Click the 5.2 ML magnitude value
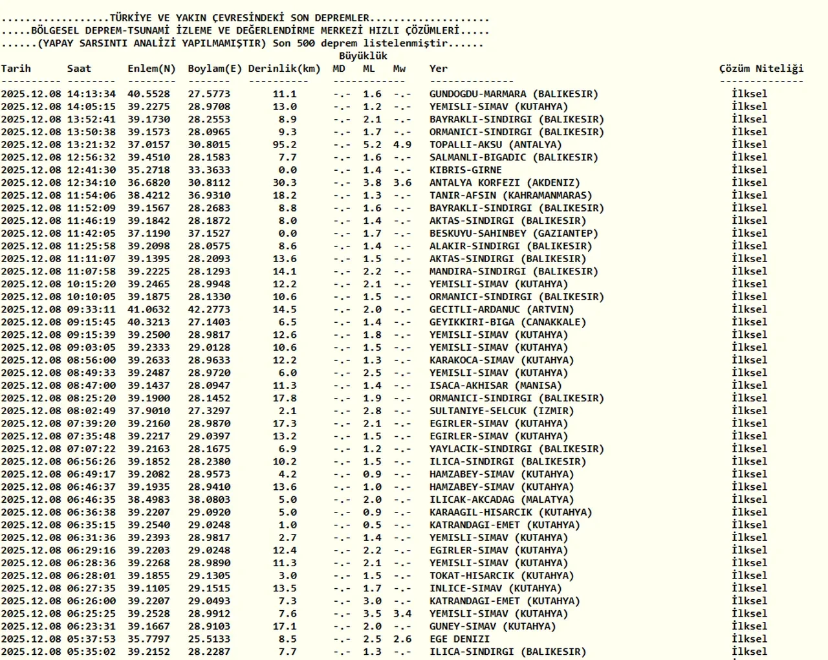The image size is (828, 660). (x=372, y=145)
